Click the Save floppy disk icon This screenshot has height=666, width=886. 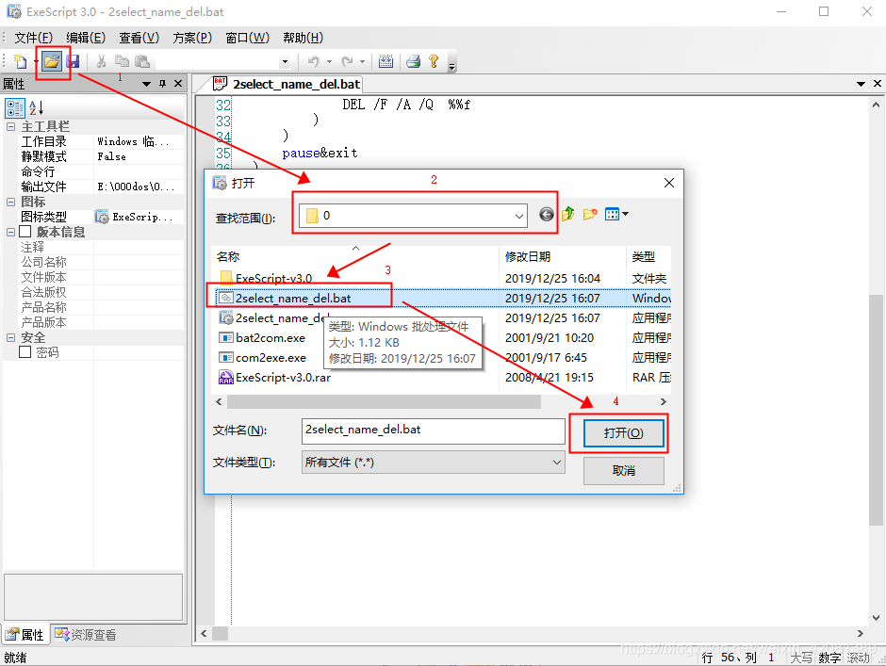[73, 61]
